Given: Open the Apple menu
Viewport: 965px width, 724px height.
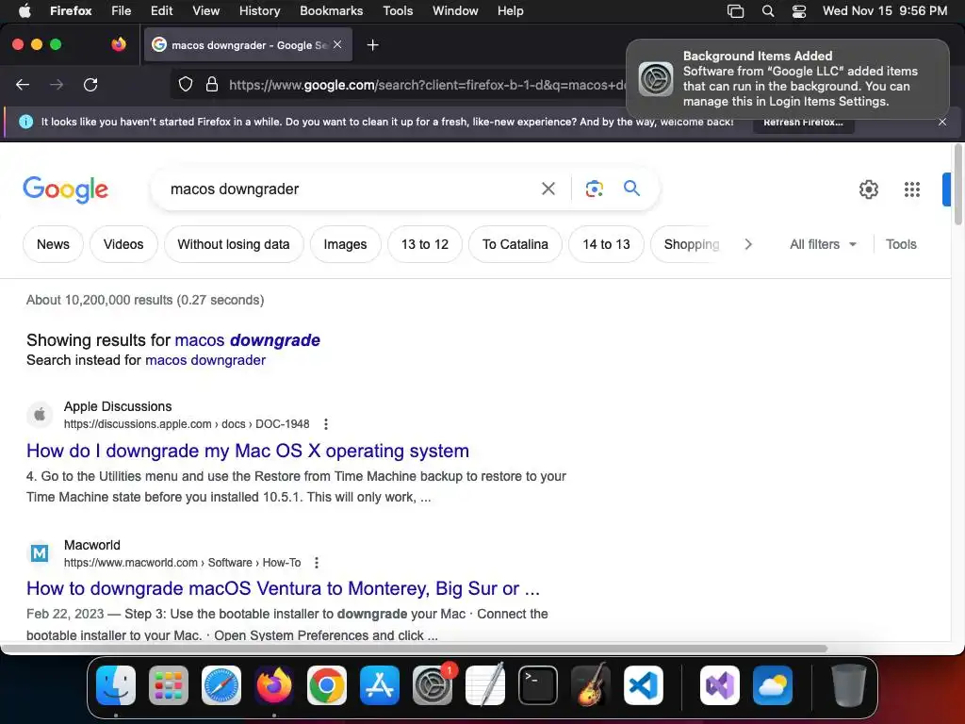Looking at the screenshot, I should pos(25,10).
